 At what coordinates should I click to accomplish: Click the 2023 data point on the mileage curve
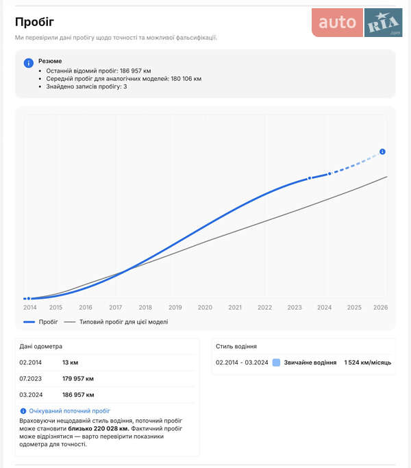309,178
